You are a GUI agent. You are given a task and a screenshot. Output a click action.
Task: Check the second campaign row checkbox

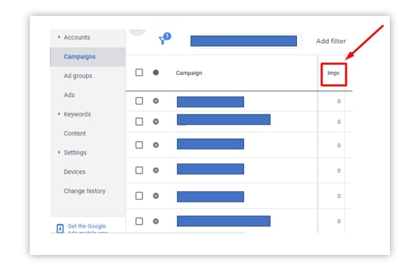[139, 122]
